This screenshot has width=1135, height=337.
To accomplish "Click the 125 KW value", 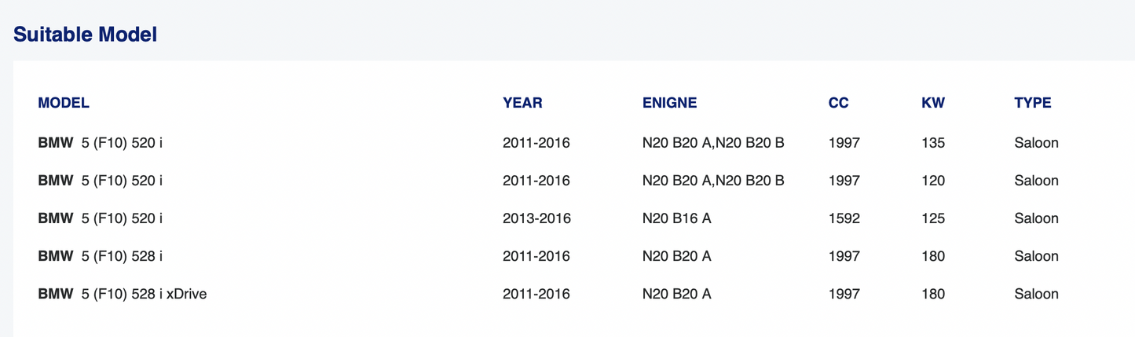I will click(x=933, y=218).
